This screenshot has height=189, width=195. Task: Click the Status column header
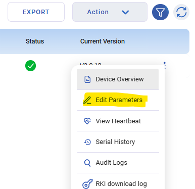35,41
